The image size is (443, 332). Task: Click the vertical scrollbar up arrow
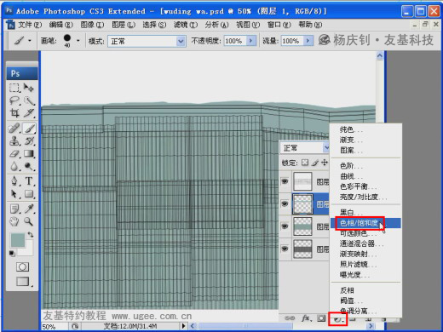(x=380, y=56)
